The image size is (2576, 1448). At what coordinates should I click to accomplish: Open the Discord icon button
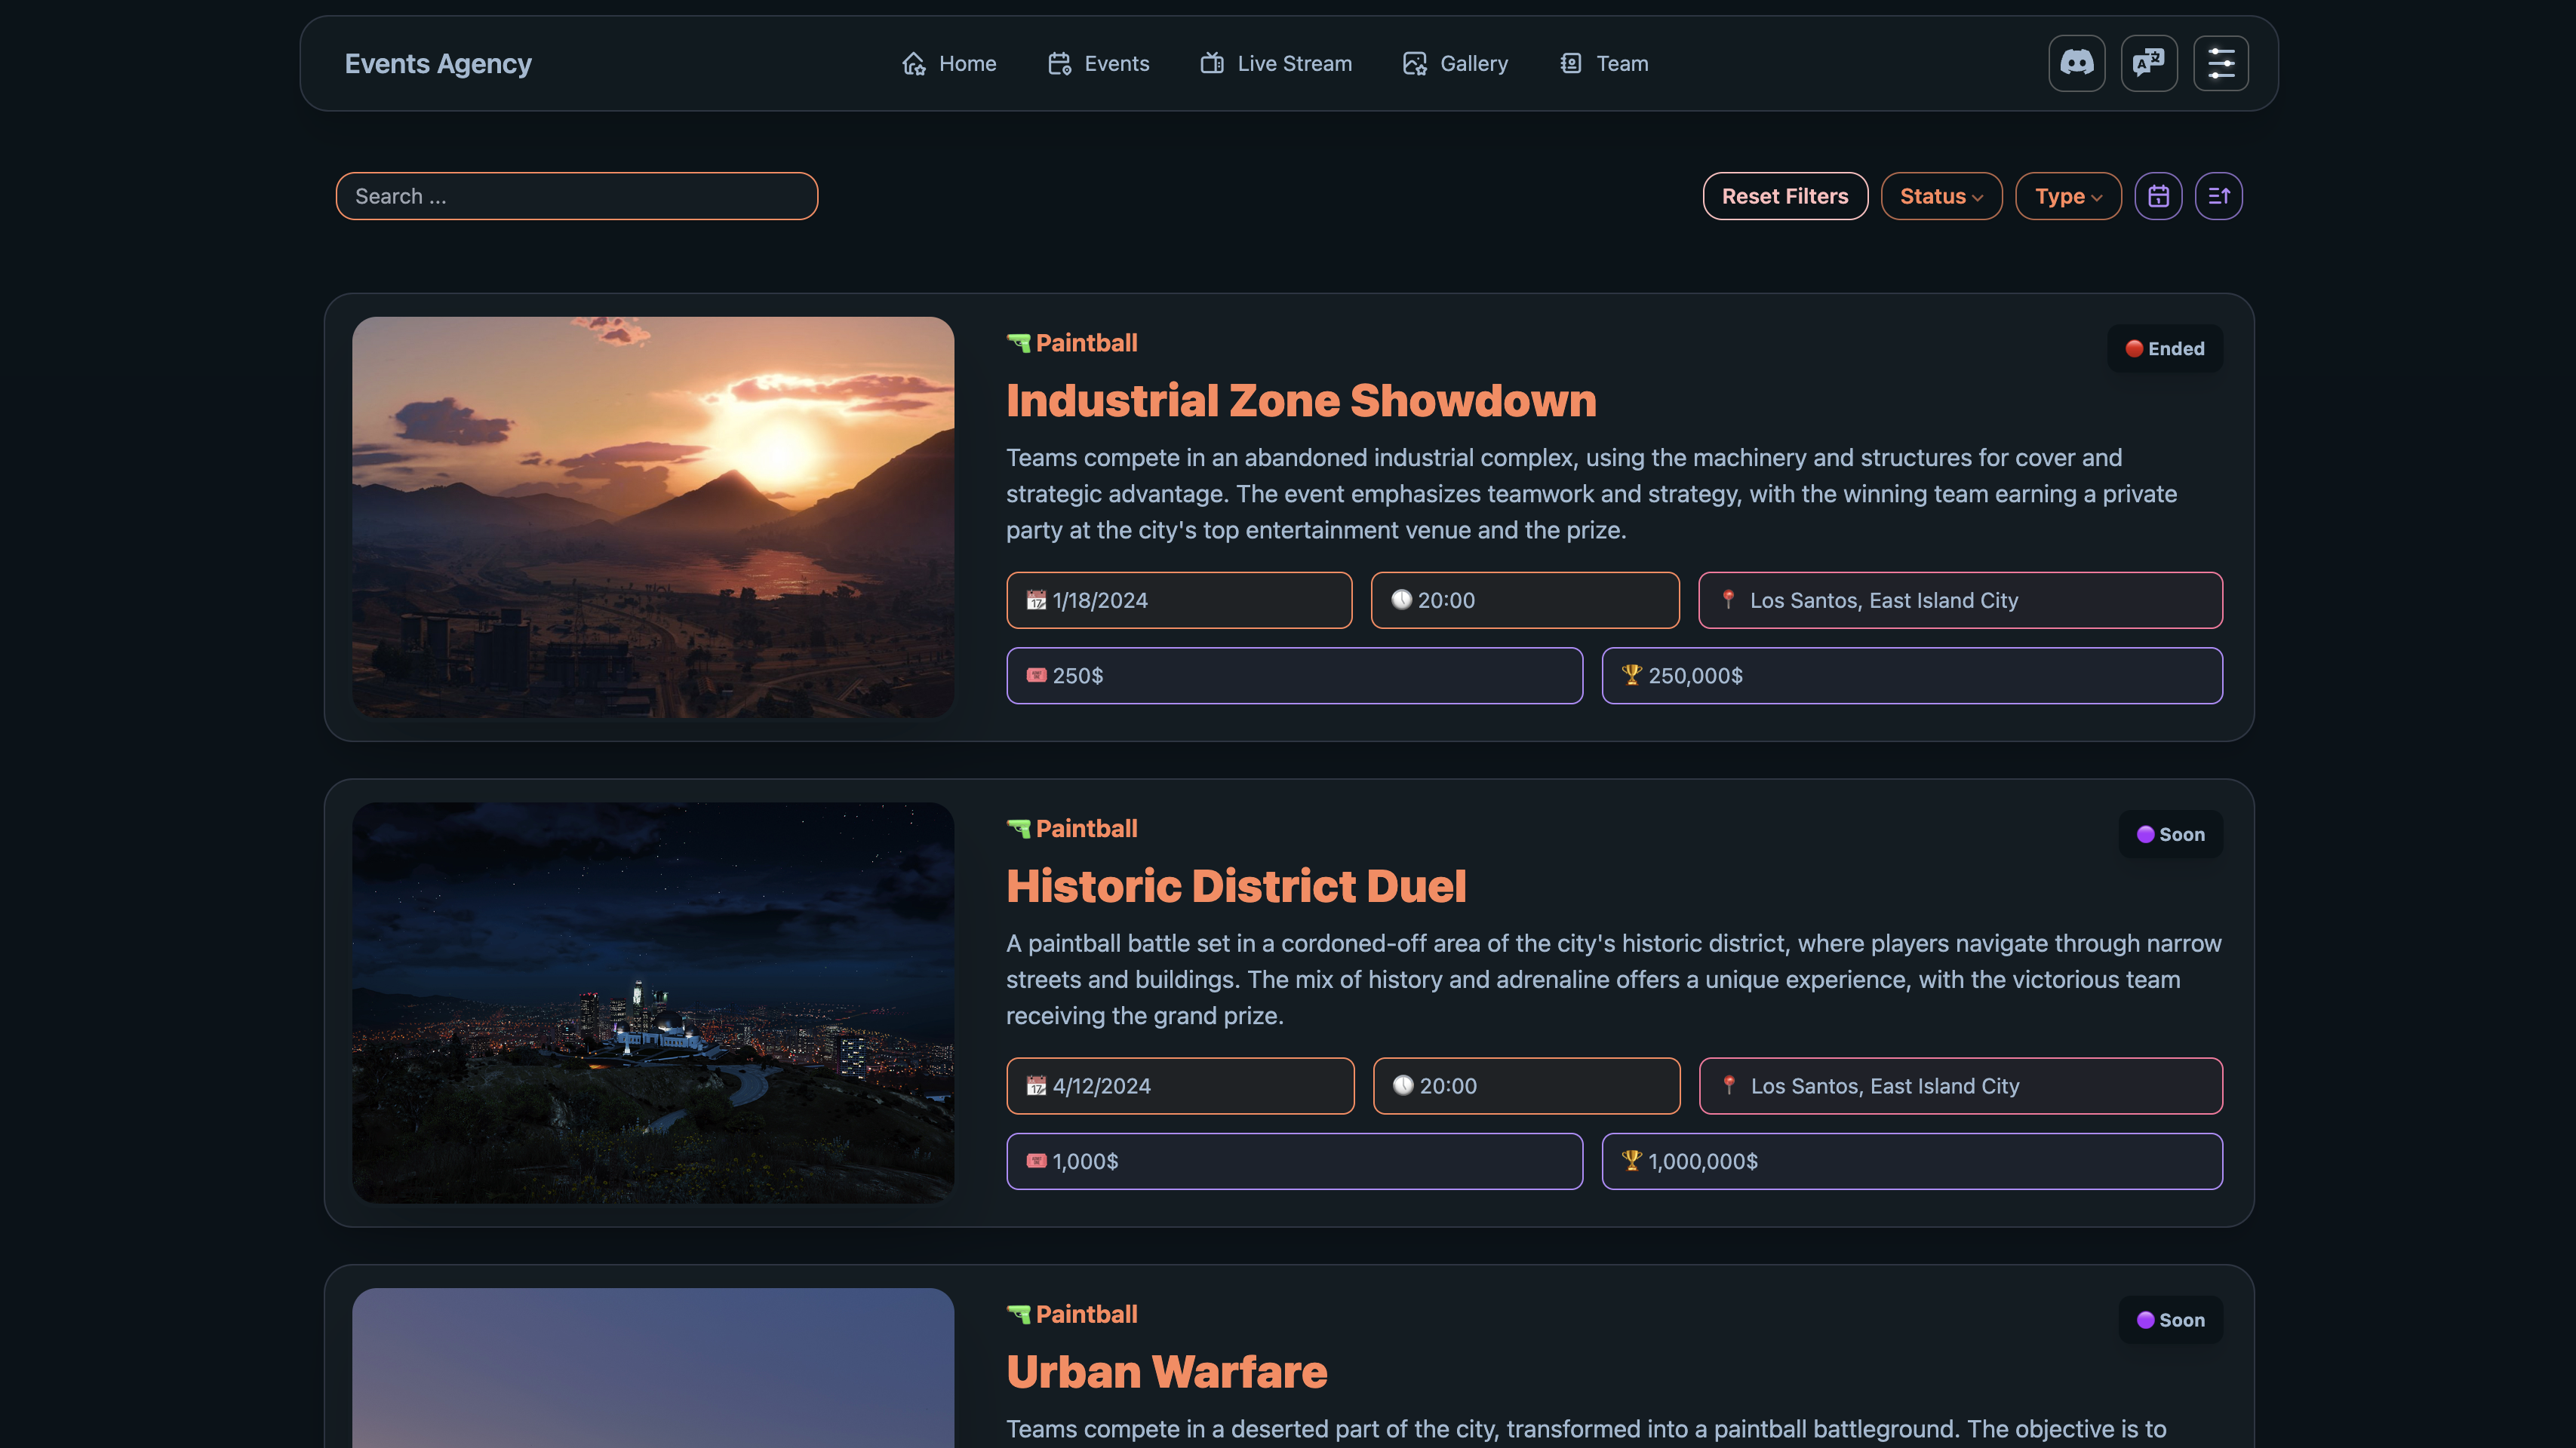2076,63
